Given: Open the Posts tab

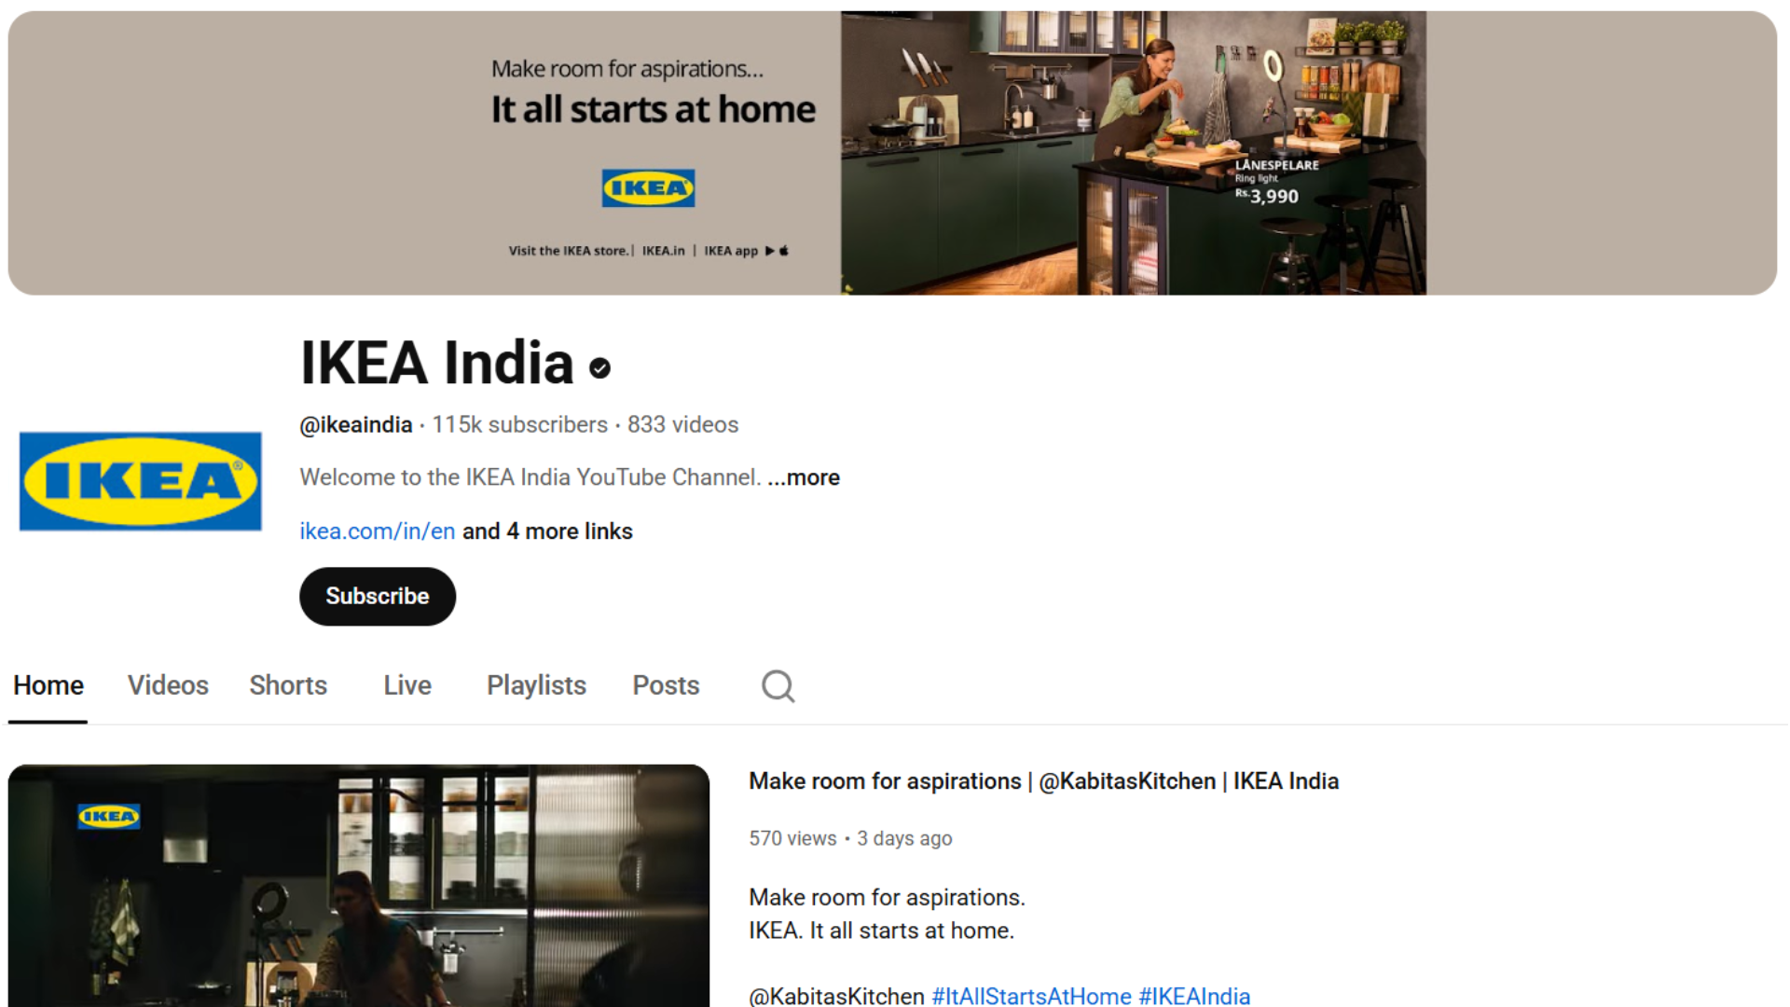Looking at the screenshot, I should 666,685.
